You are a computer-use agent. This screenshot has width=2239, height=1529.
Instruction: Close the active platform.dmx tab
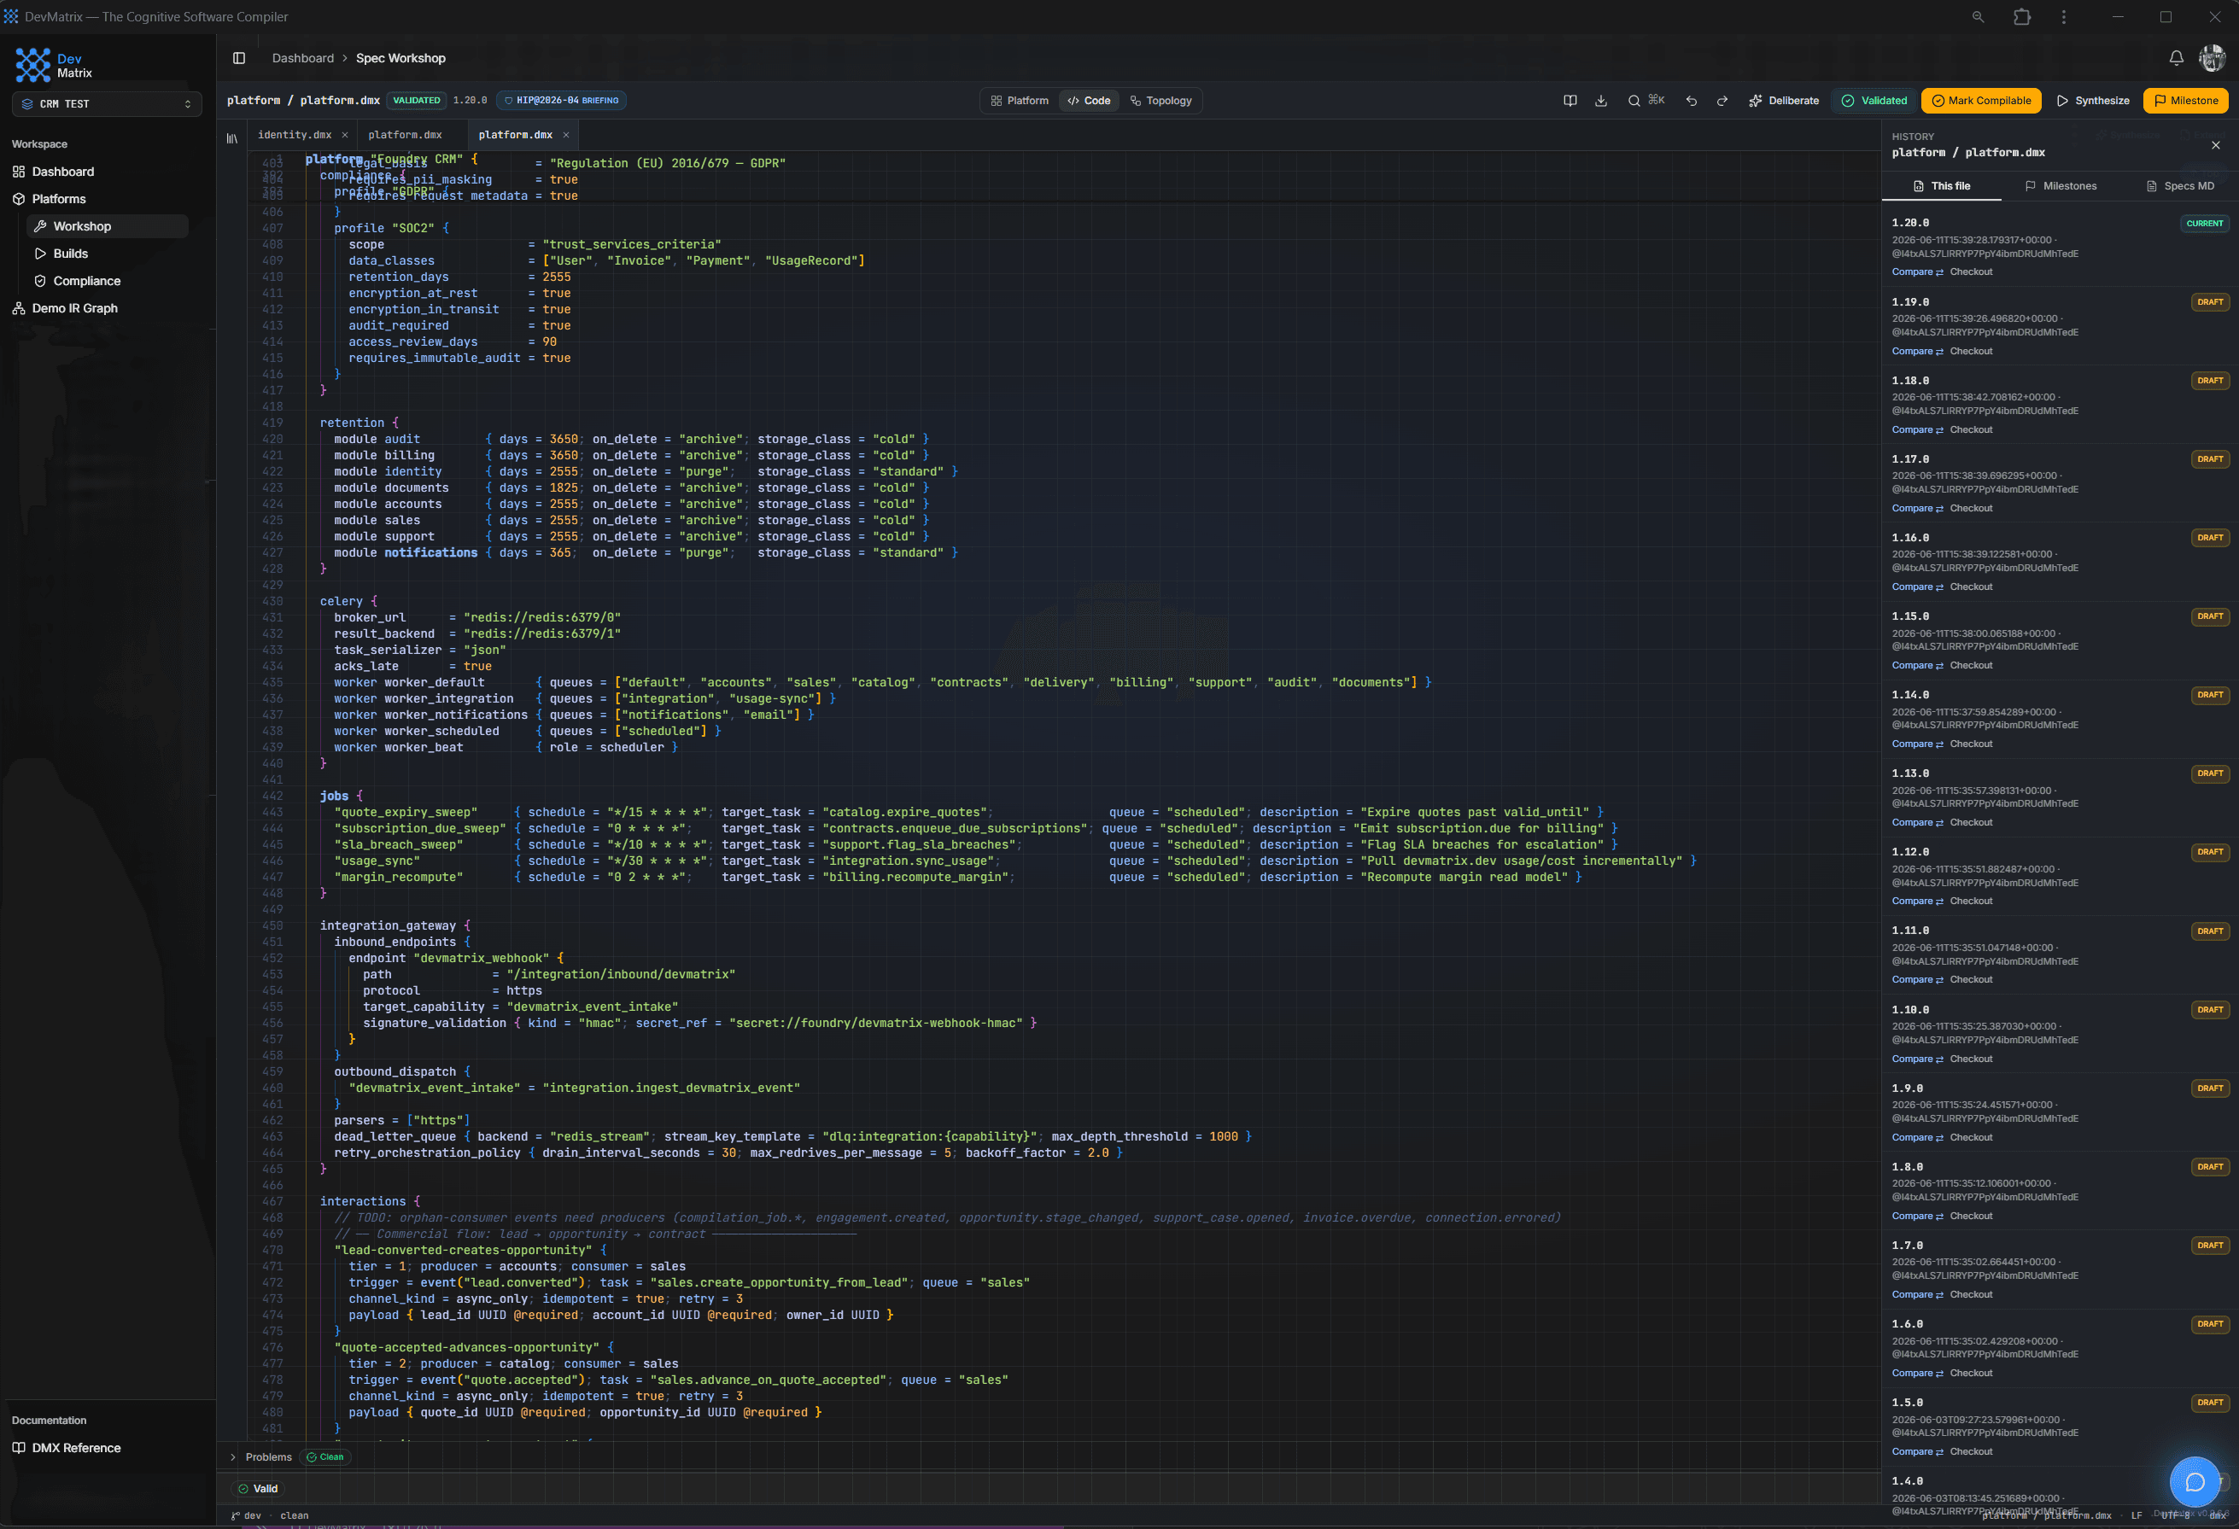point(565,135)
